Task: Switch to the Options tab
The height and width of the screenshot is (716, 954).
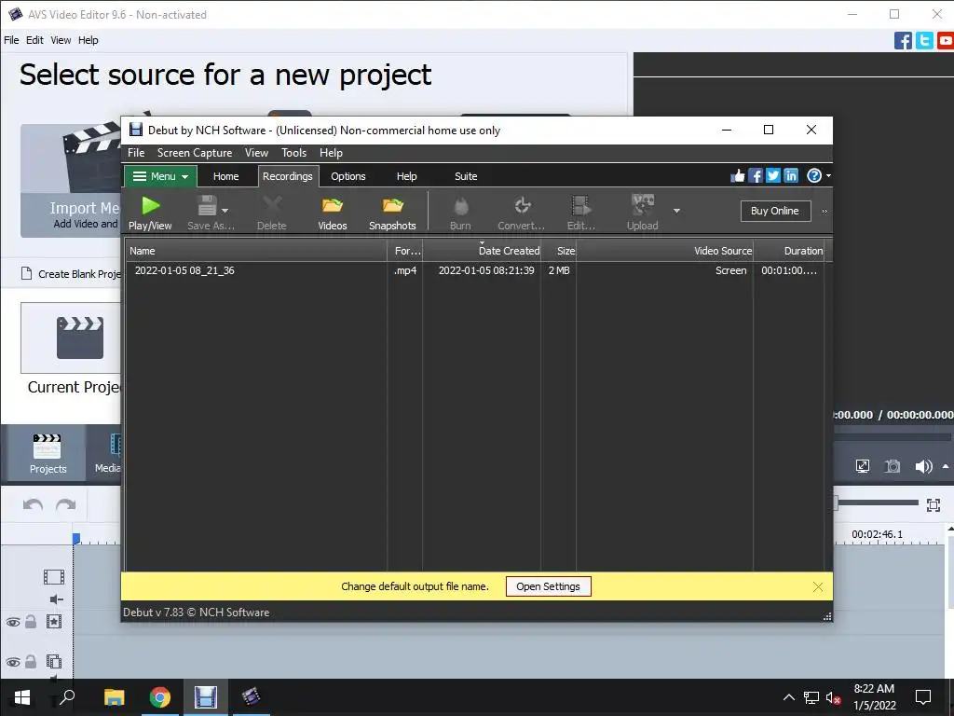Action: [x=348, y=176]
